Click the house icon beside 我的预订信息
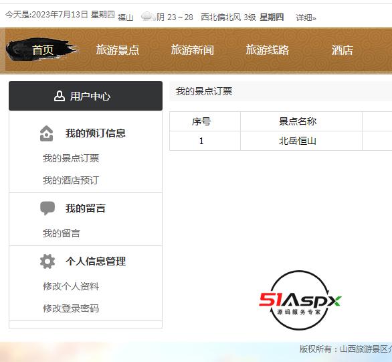 [47, 133]
